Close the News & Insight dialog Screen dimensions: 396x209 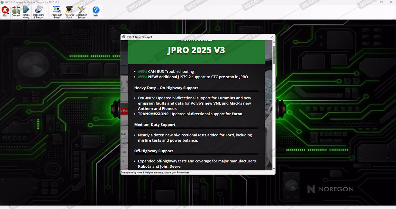point(272,37)
